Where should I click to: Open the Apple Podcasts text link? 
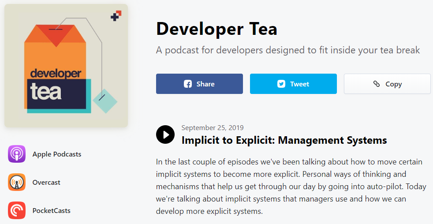[x=57, y=154]
